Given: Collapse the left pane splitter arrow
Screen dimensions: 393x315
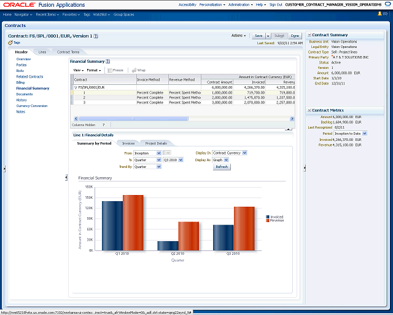Looking at the screenshot, I should (4, 169).
